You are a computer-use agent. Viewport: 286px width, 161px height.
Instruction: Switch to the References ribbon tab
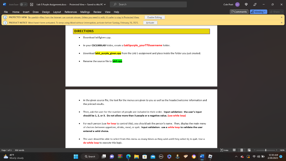[x=71, y=12]
